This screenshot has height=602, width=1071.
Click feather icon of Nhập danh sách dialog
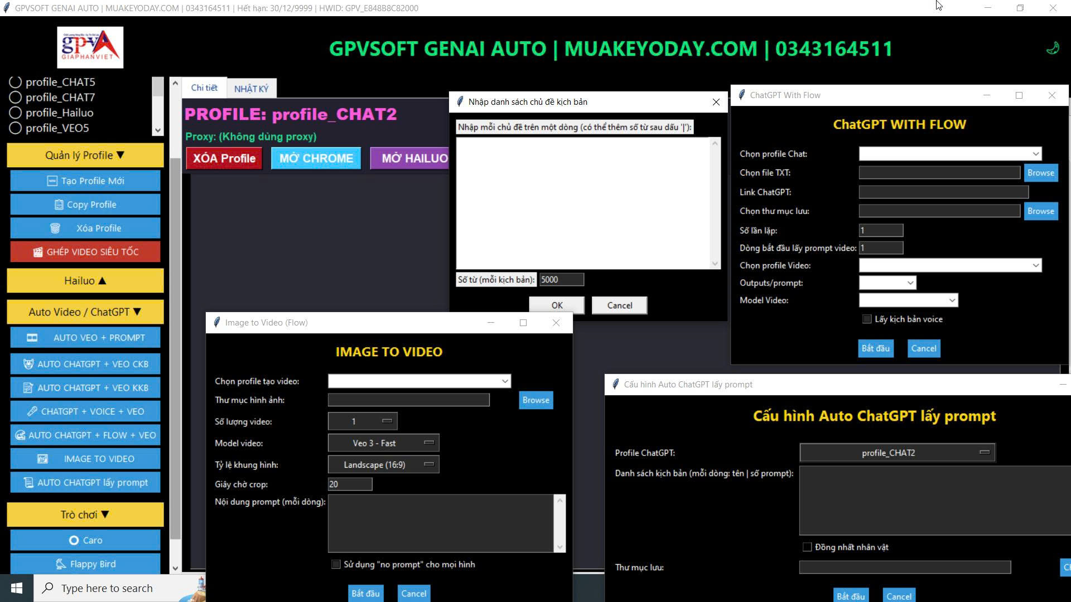[x=460, y=102]
